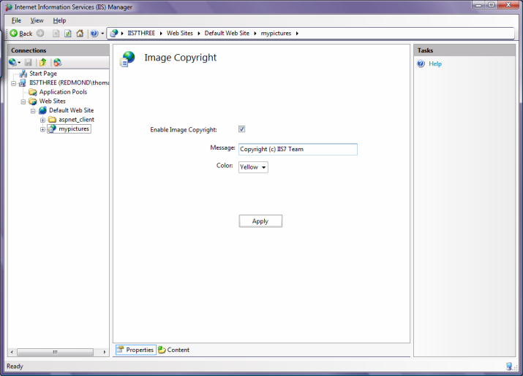Open the View menu
Screen dimensions: 523x376
37,20
